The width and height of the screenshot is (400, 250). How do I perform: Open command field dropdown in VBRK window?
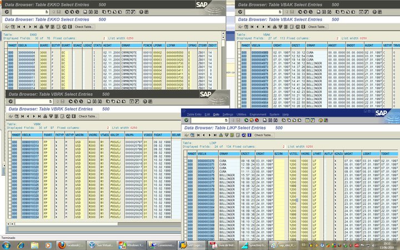point(51,101)
